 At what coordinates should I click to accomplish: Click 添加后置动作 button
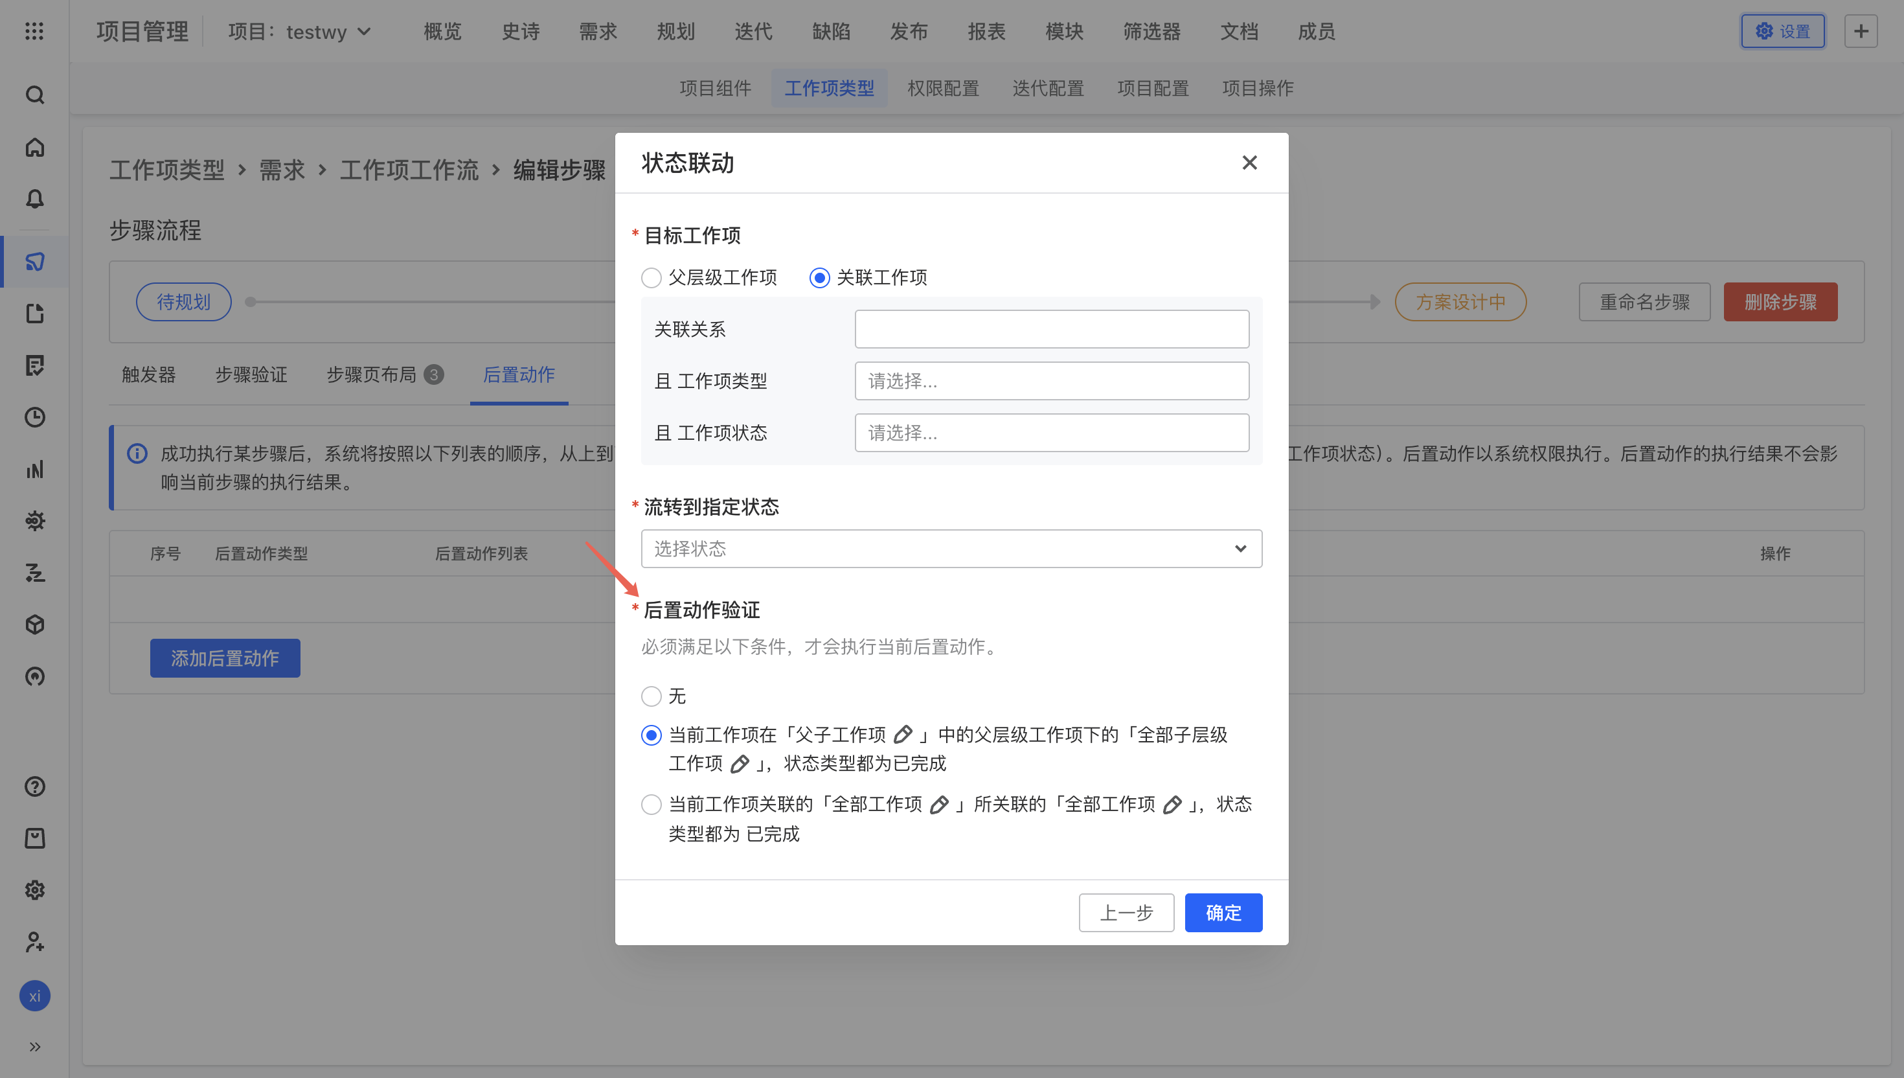(x=225, y=658)
